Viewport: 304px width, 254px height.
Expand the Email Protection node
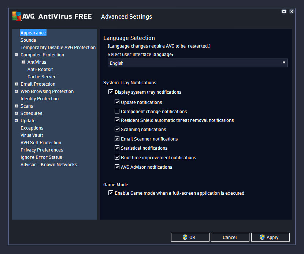[16, 84]
